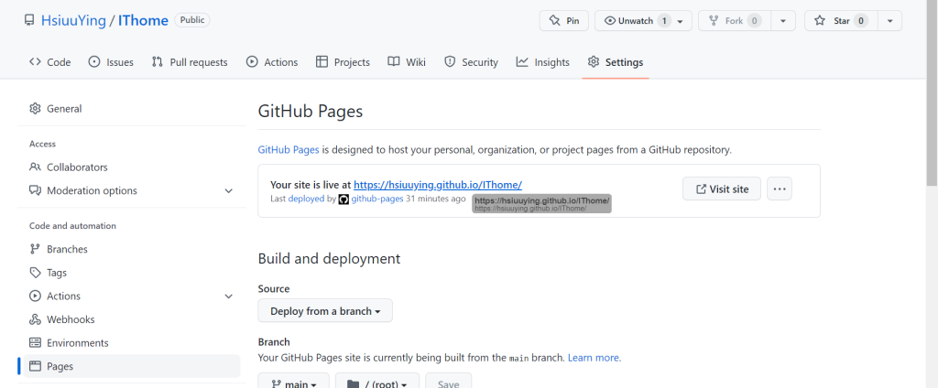Viewport: 938px width, 388px height.
Task: Open the HsiuuYing owner profile link
Action: [73, 20]
